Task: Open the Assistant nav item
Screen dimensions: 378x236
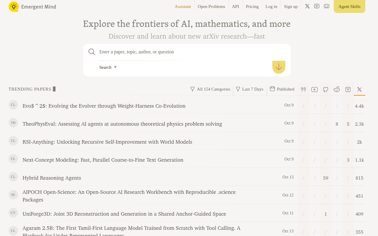Action: click(x=183, y=6)
